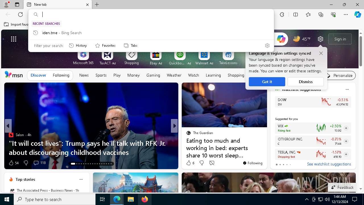Add VIX to watchlist

346,128
